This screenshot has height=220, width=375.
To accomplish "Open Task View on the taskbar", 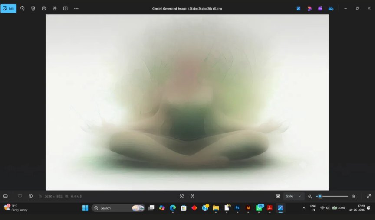I will [x=151, y=208].
